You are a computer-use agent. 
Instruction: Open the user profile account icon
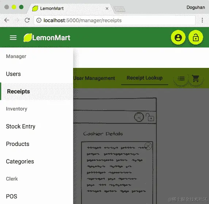click(x=178, y=38)
